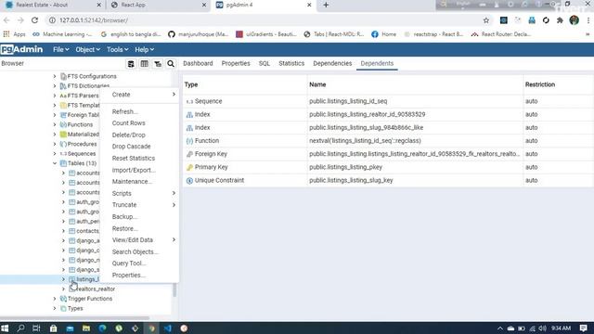Open View/Edit Data submenu
This screenshot has width=594, height=334.
point(140,239)
